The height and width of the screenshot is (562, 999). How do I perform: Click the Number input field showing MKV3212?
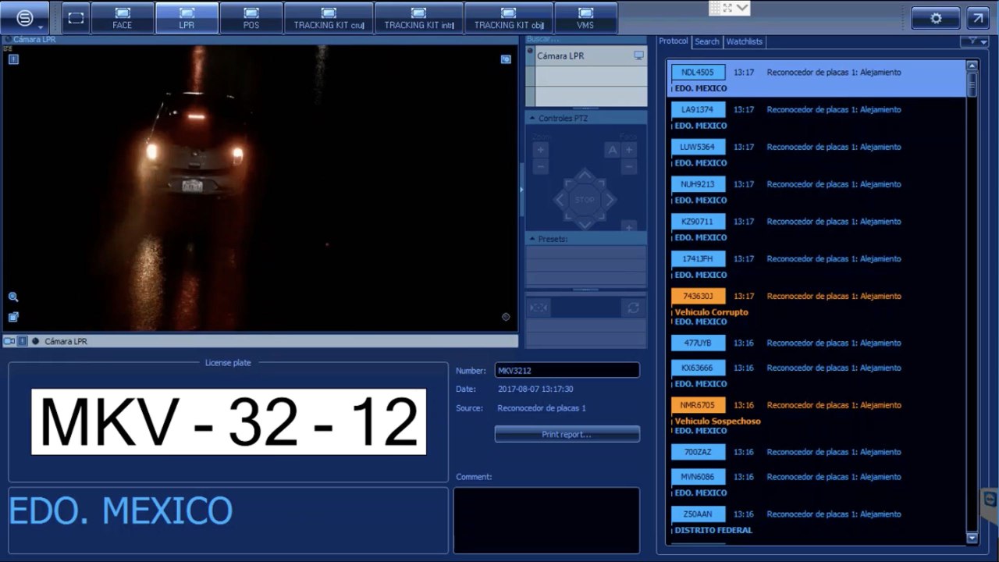tap(567, 370)
